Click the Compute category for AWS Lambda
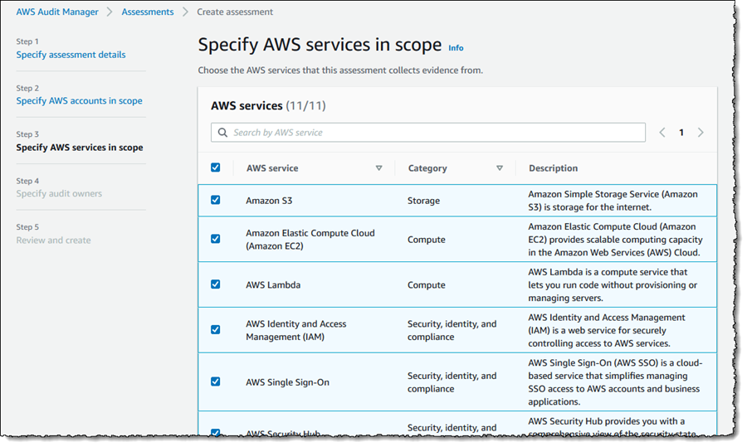Viewport: 747px width, 447px height. [427, 285]
